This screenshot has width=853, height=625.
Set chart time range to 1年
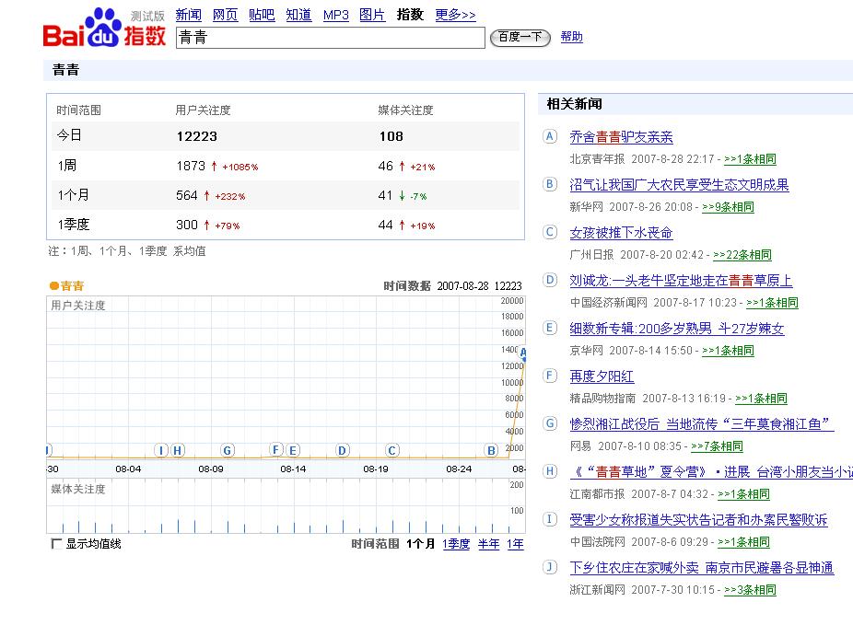(515, 544)
